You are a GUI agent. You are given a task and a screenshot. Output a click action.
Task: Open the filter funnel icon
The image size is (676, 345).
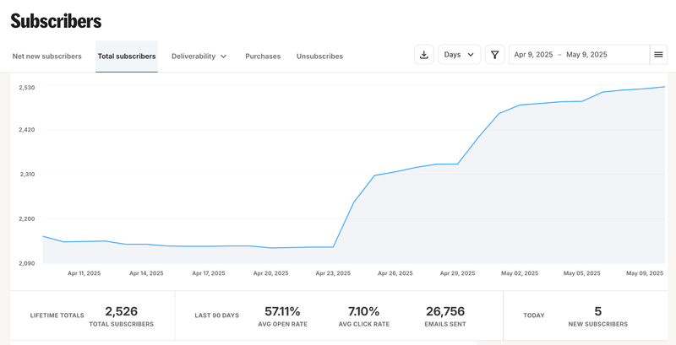tap(494, 55)
